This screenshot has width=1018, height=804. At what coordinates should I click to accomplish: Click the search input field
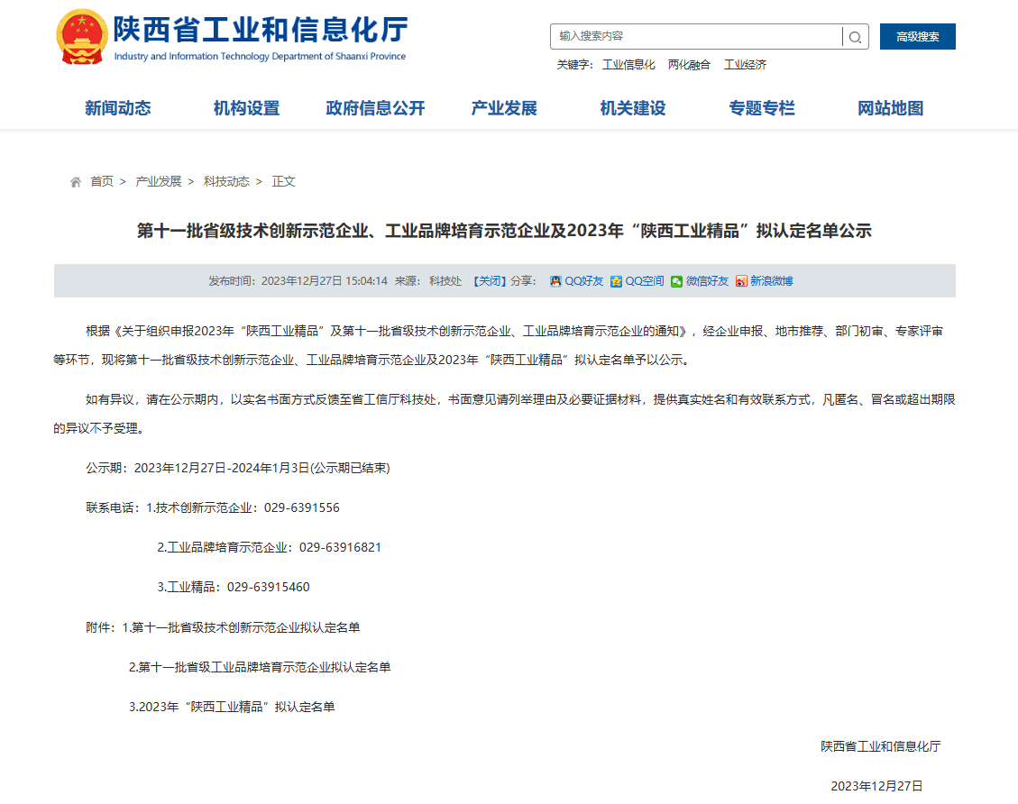coord(695,36)
